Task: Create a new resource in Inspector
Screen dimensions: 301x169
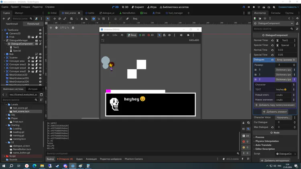Action: pyautogui.click(x=255, y=18)
